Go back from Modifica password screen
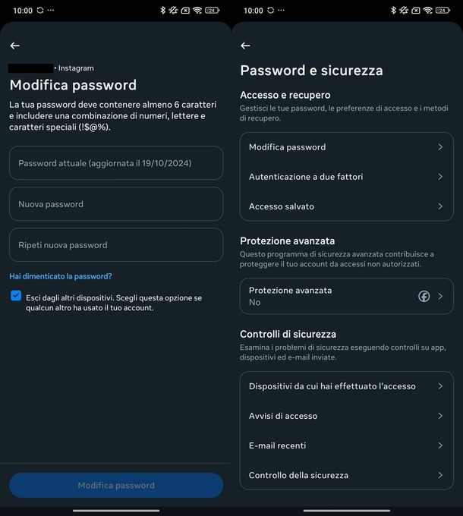Viewport: 463px width, 516px height. tap(14, 46)
